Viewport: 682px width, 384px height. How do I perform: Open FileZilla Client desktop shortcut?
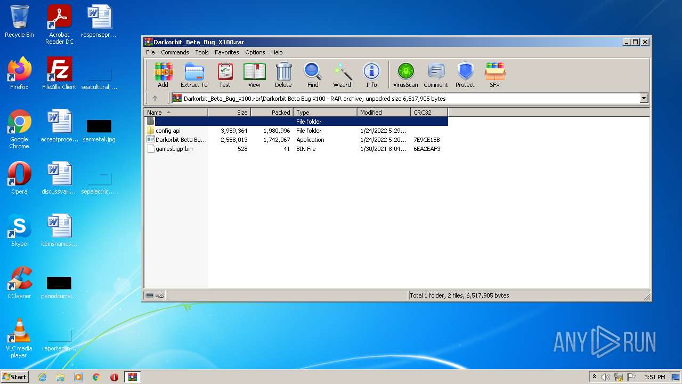pos(59,74)
